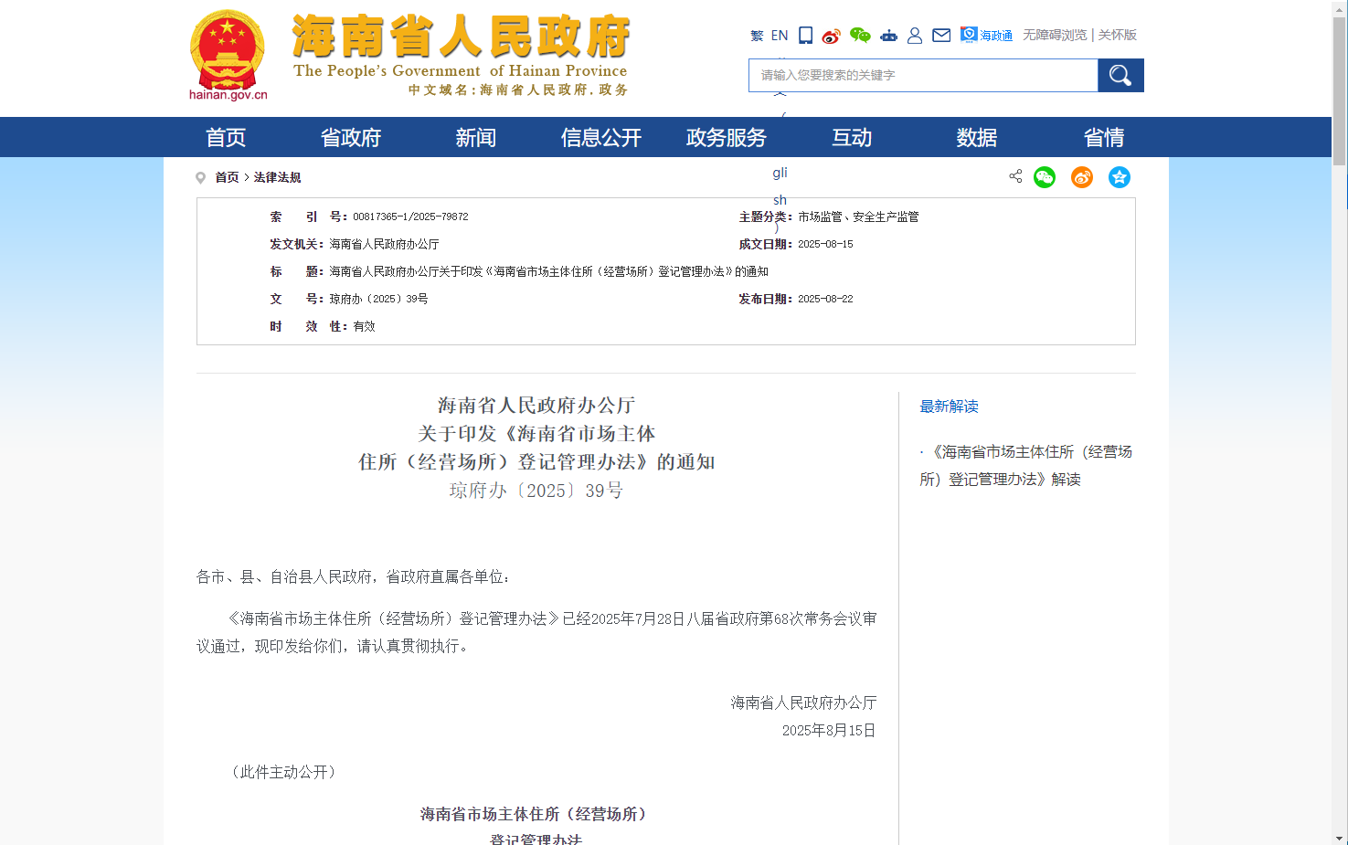
Task: Share article to WeChat green icon
Action: 1045,177
